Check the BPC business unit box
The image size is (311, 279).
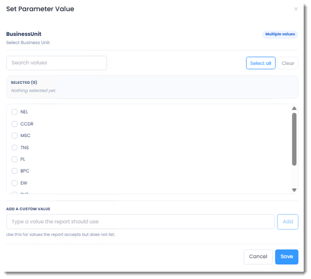click(14, 171)
